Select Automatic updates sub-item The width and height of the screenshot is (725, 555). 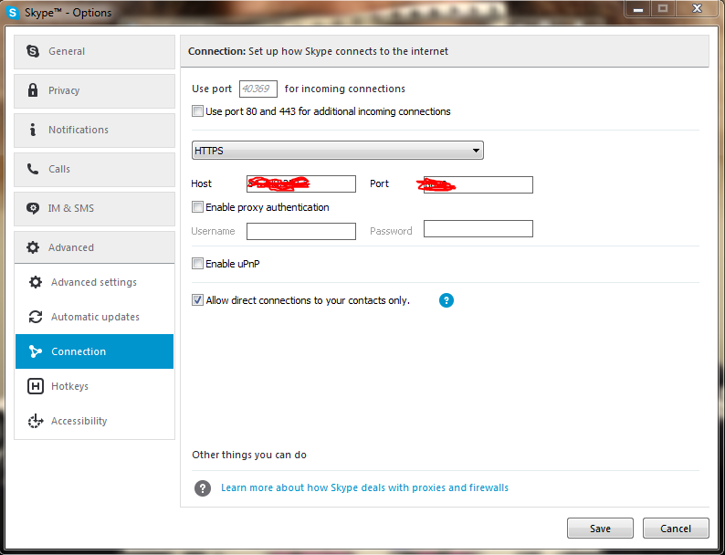[94, 317]
